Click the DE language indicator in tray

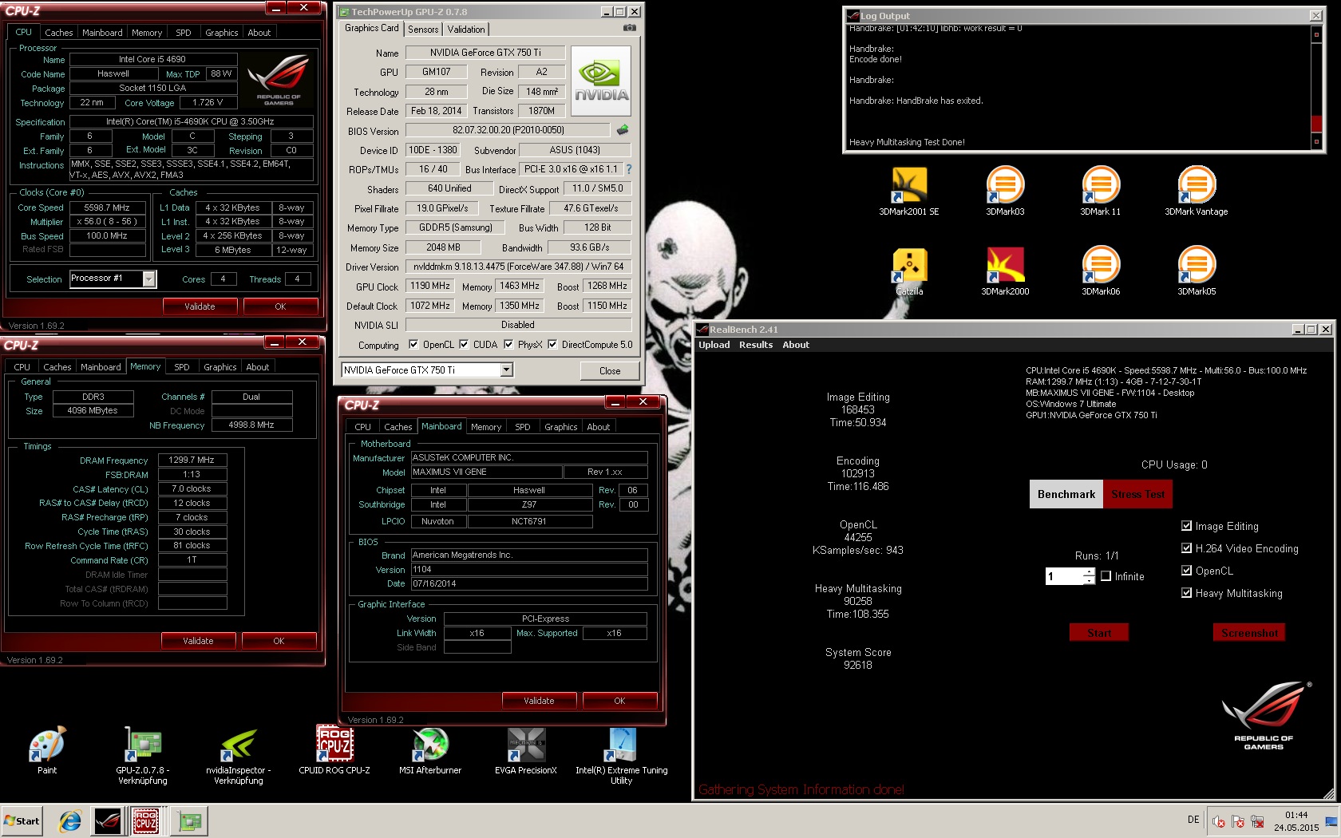pos(1193,820)
